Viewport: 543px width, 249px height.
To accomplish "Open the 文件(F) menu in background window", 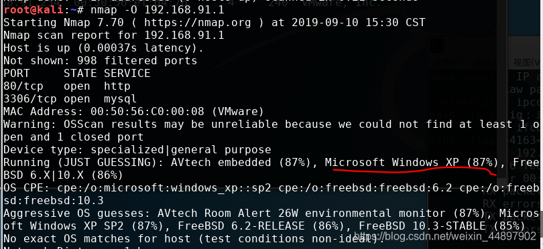I will pos(448,63).
